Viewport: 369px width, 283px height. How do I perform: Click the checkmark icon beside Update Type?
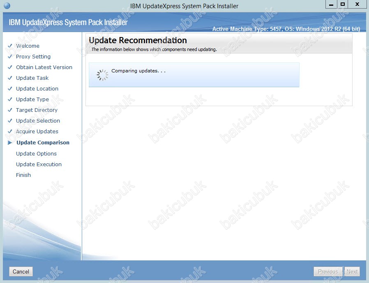pos(10,99)
